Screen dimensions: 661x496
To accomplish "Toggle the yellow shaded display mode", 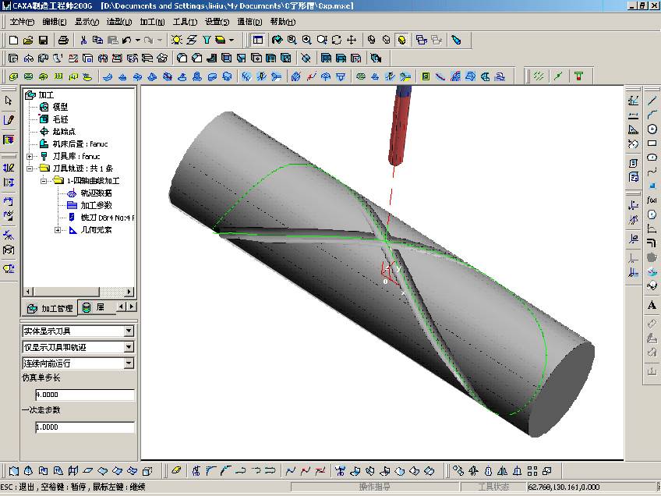I will (401, 40).
